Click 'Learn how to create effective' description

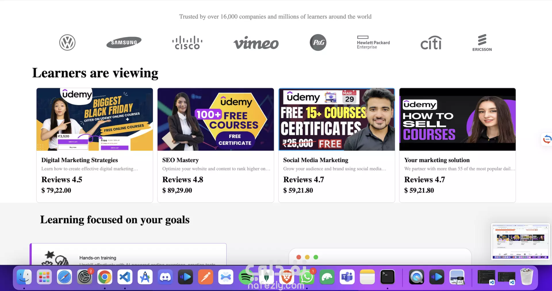click(x=90, y=169)
